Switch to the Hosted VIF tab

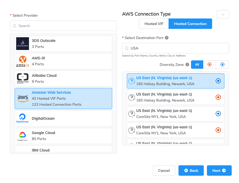(154, 23)
